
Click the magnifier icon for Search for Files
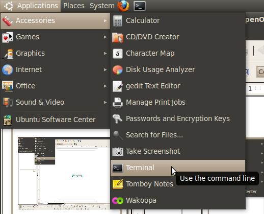pos(118,135)
